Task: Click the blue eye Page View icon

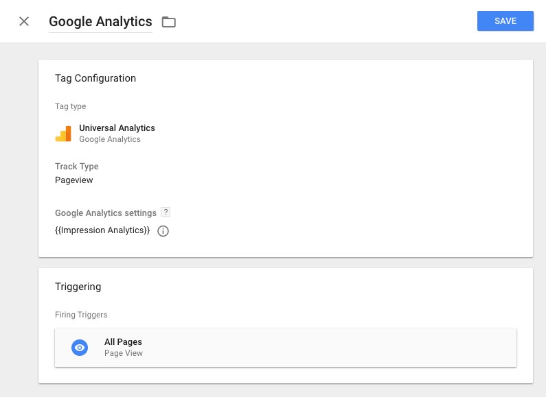Action: click(x=80, y=348)
